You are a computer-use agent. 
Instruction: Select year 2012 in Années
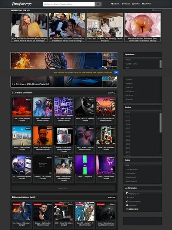128,148
